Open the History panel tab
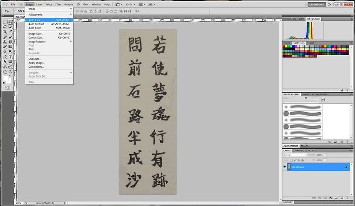 pyautogui.click(x=288, y=202)
